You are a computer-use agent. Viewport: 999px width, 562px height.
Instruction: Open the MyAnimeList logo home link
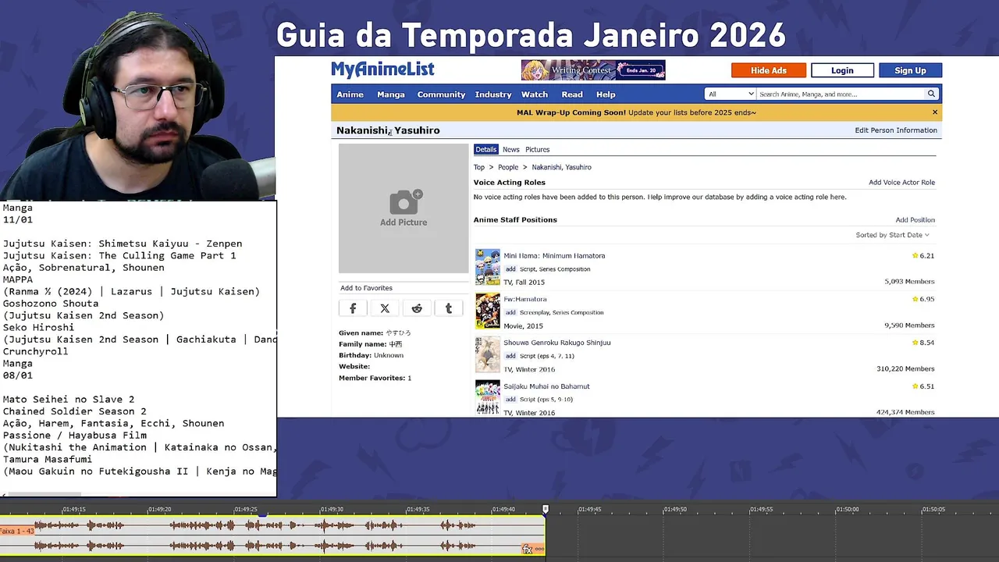tap(382, 70)
